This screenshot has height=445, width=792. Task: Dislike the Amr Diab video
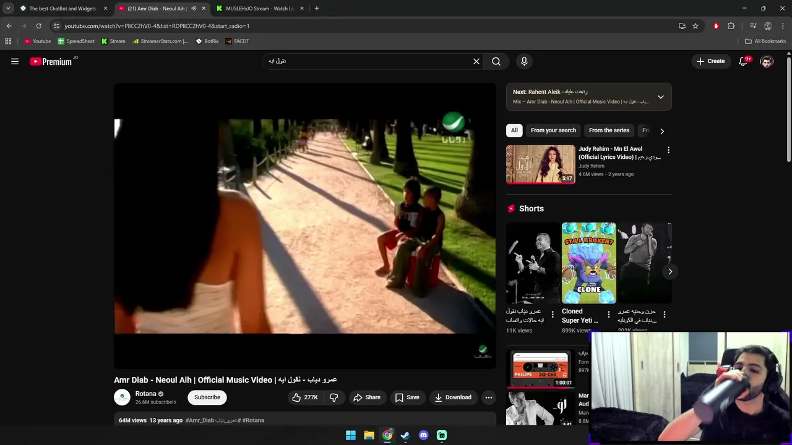[334, 397]
